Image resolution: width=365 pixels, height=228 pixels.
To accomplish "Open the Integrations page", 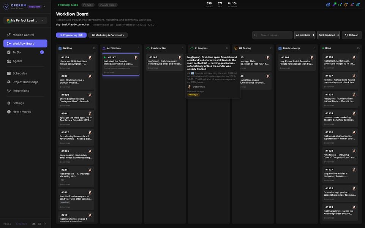I will 25,91.
